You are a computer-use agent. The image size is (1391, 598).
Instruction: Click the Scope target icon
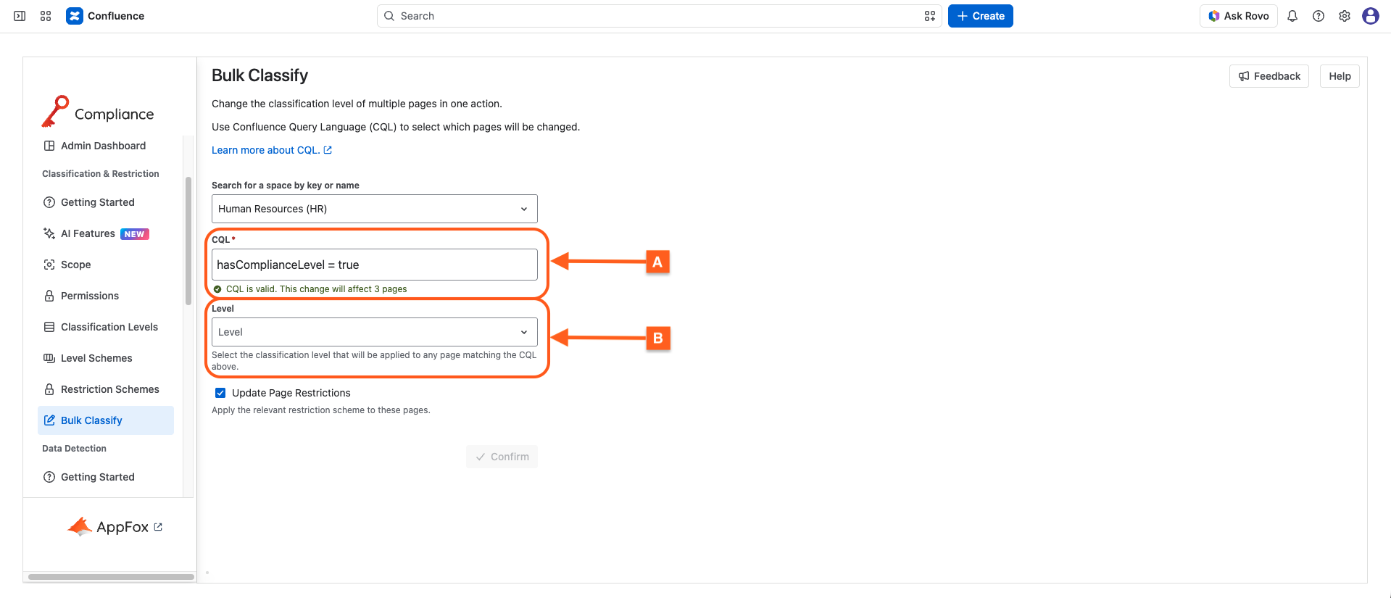(49, 265)
